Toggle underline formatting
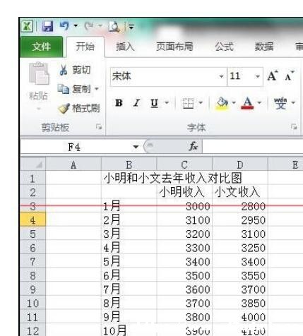The width and height of the screenshot is (303, 336). [x=155, y=103]
